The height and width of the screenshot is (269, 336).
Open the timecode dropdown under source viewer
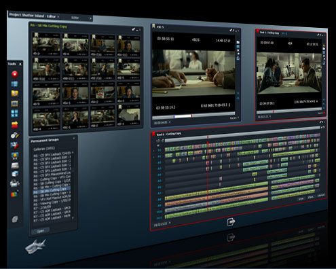[170, 122]
